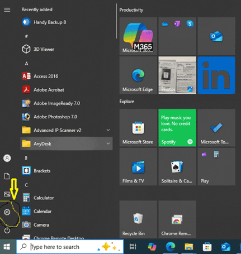This screenshot has width=241, height=254.
Task: Open Task View on the taskbar
Action: click(133, 247)
